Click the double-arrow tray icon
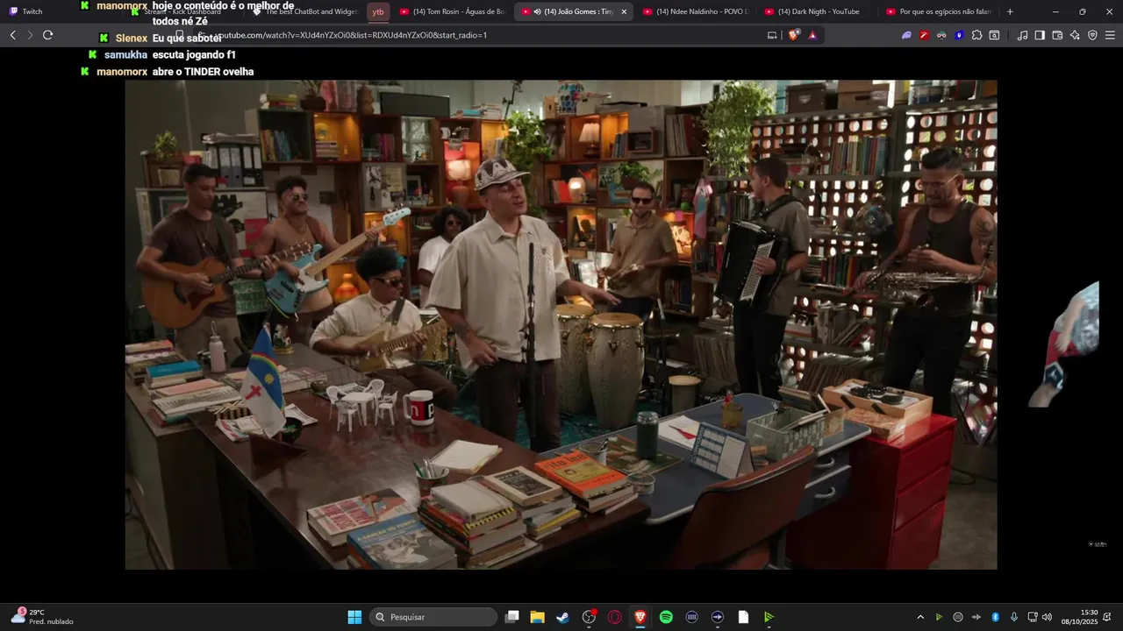The image size is (1123, 631). pyautogui.click(x=976, y=617)
